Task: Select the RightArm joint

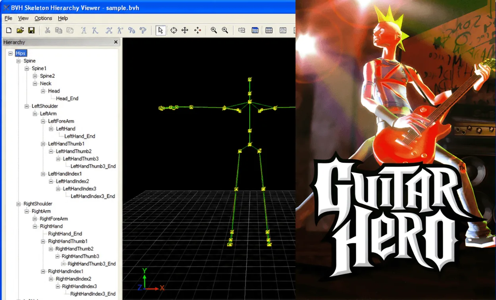Action: click(41, 211)
